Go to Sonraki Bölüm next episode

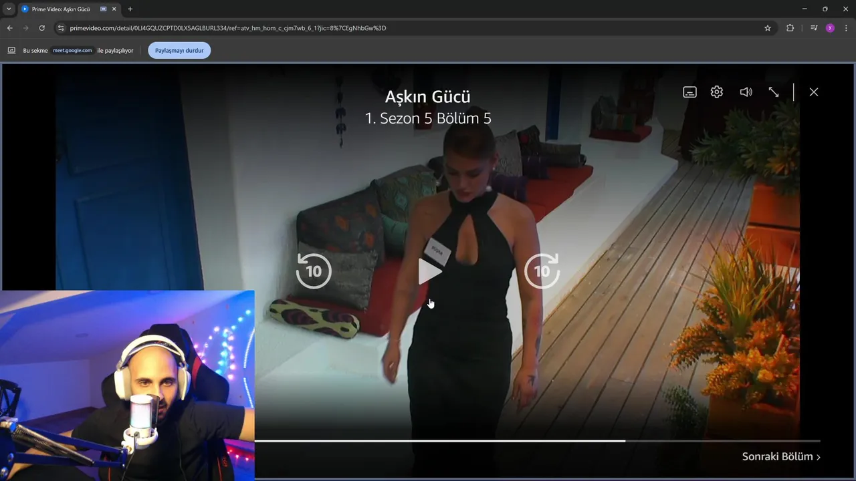(781, 456)
